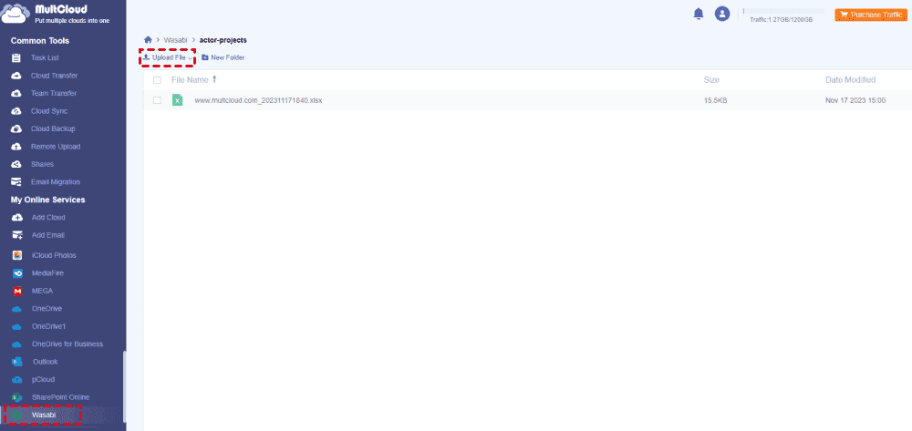Click the Add Cloud icon

(x=17, y=217)
